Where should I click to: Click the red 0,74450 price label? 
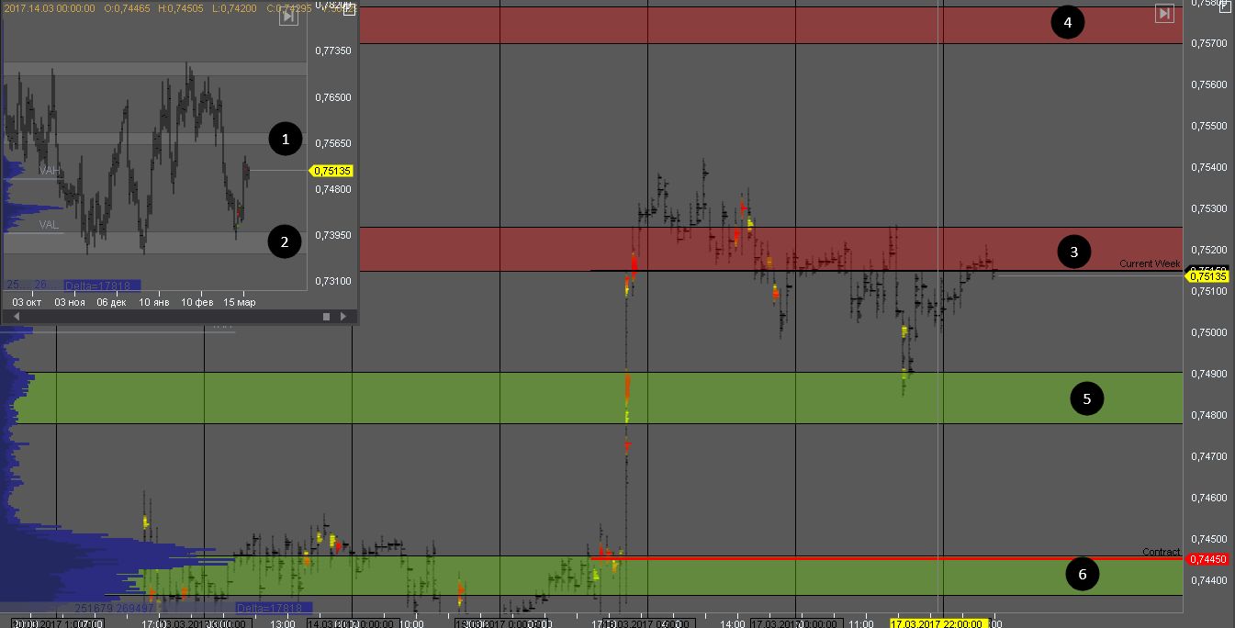[1208, 559]
